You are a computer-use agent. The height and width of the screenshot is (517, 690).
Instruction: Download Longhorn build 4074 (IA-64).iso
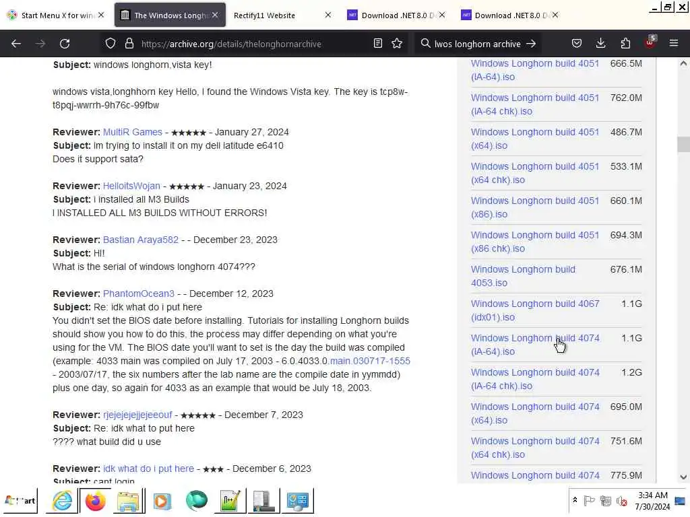[x=534, y=344]
